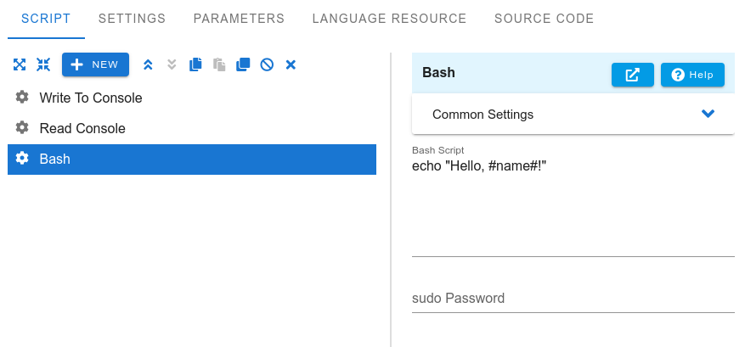Go to the Language Resource tab
Image resolution: width=745 pixels, height=347 pixels.
(x=389, y=19)
